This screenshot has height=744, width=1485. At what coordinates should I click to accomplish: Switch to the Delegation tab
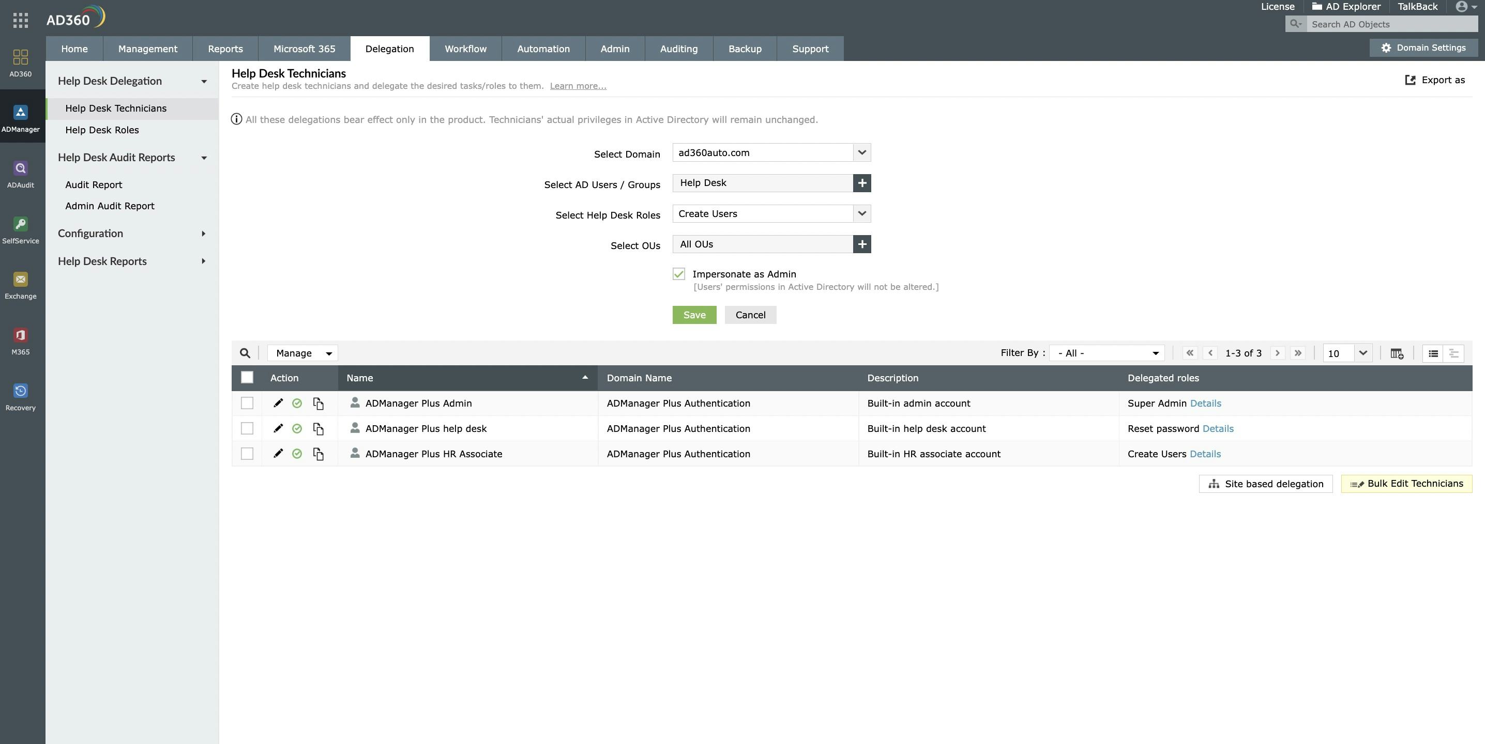coord(389,49)
